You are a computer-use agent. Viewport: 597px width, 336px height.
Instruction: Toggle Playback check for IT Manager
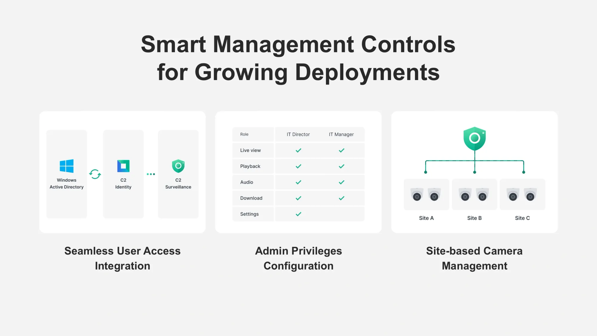pyautogui.click(x=341, y=166)
